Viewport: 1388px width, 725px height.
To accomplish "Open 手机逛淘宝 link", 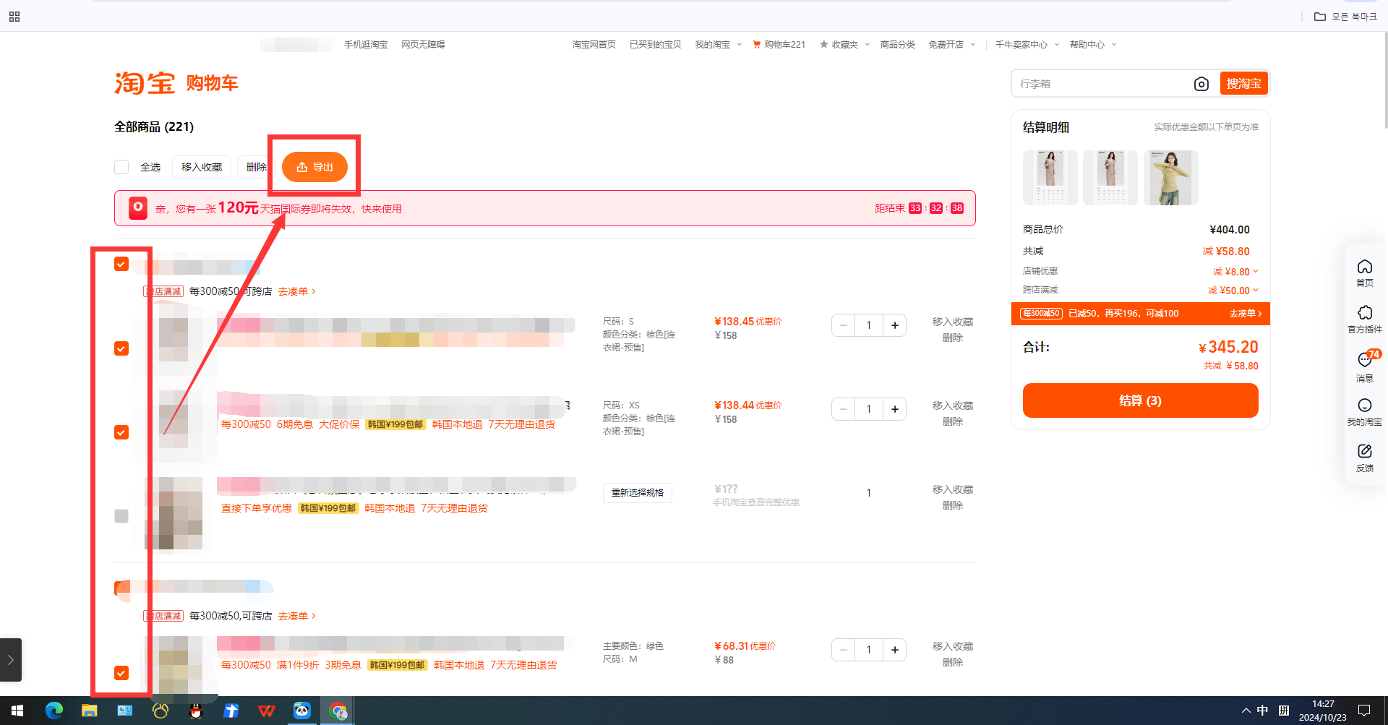I will coord(366,45).
